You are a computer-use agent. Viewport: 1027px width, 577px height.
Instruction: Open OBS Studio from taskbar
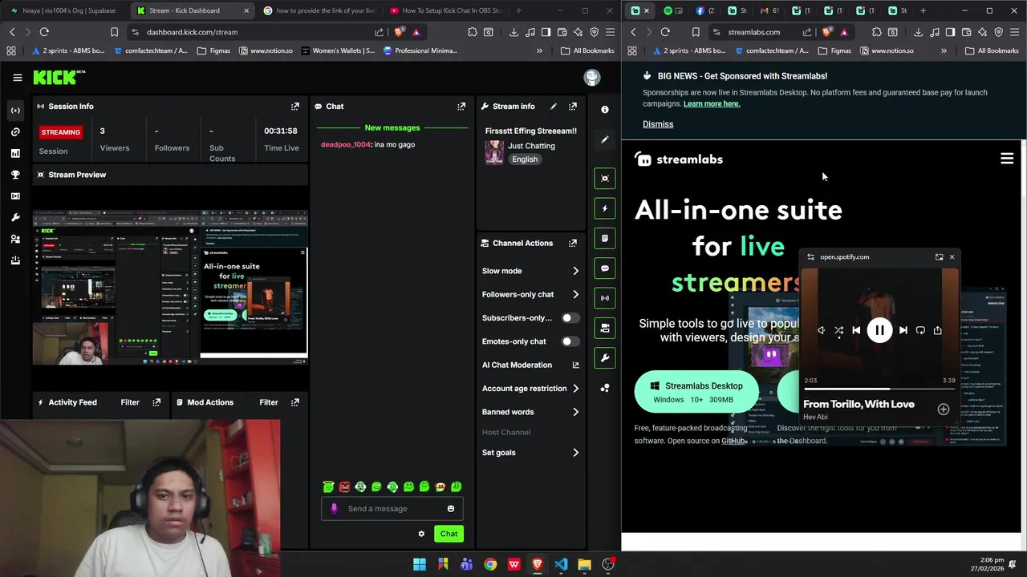[x=608, y=564]
